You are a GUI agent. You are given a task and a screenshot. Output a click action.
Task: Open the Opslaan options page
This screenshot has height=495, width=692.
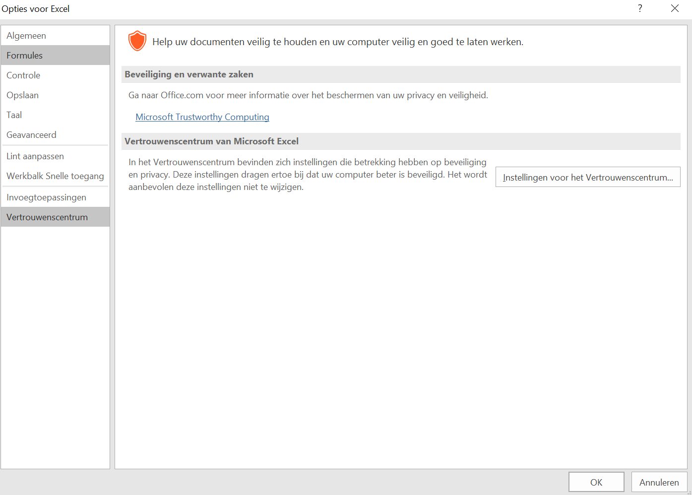click(x=55, y=95)
